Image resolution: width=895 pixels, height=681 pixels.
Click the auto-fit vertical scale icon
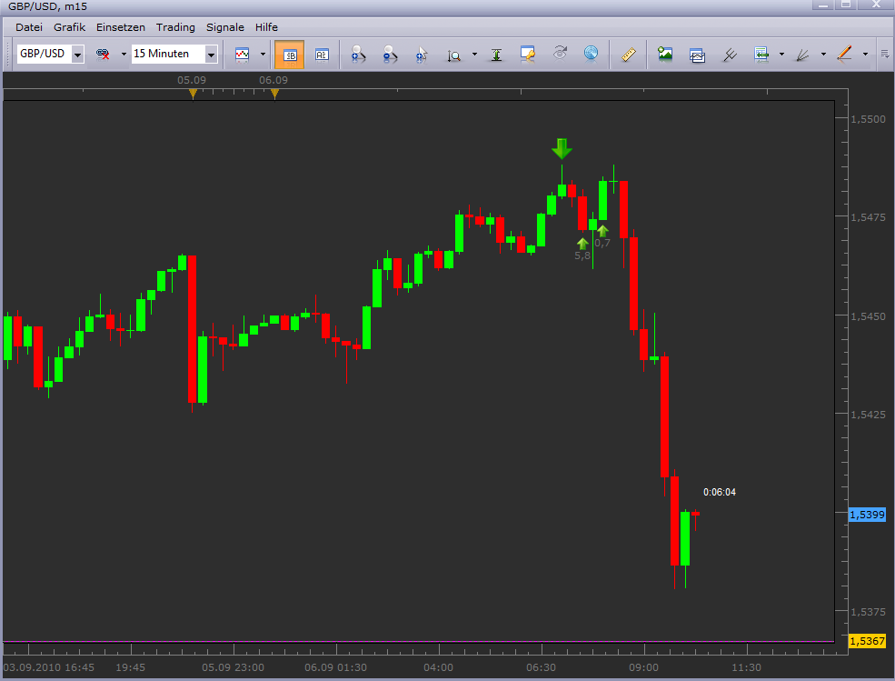pyautogui.click(x=497, y=55)
